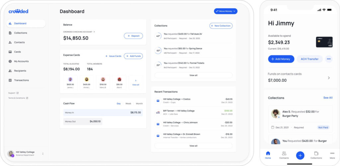Tap the Contacts tab in mobile nav
This screenshot has height=166, width=340.
pos(284,155)
